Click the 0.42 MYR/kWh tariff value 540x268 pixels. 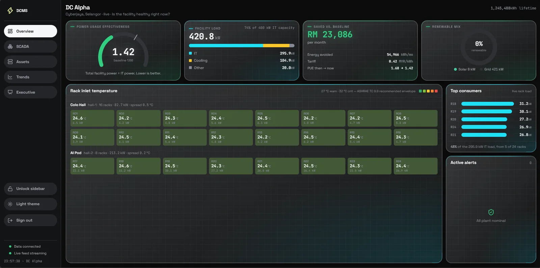401,61
